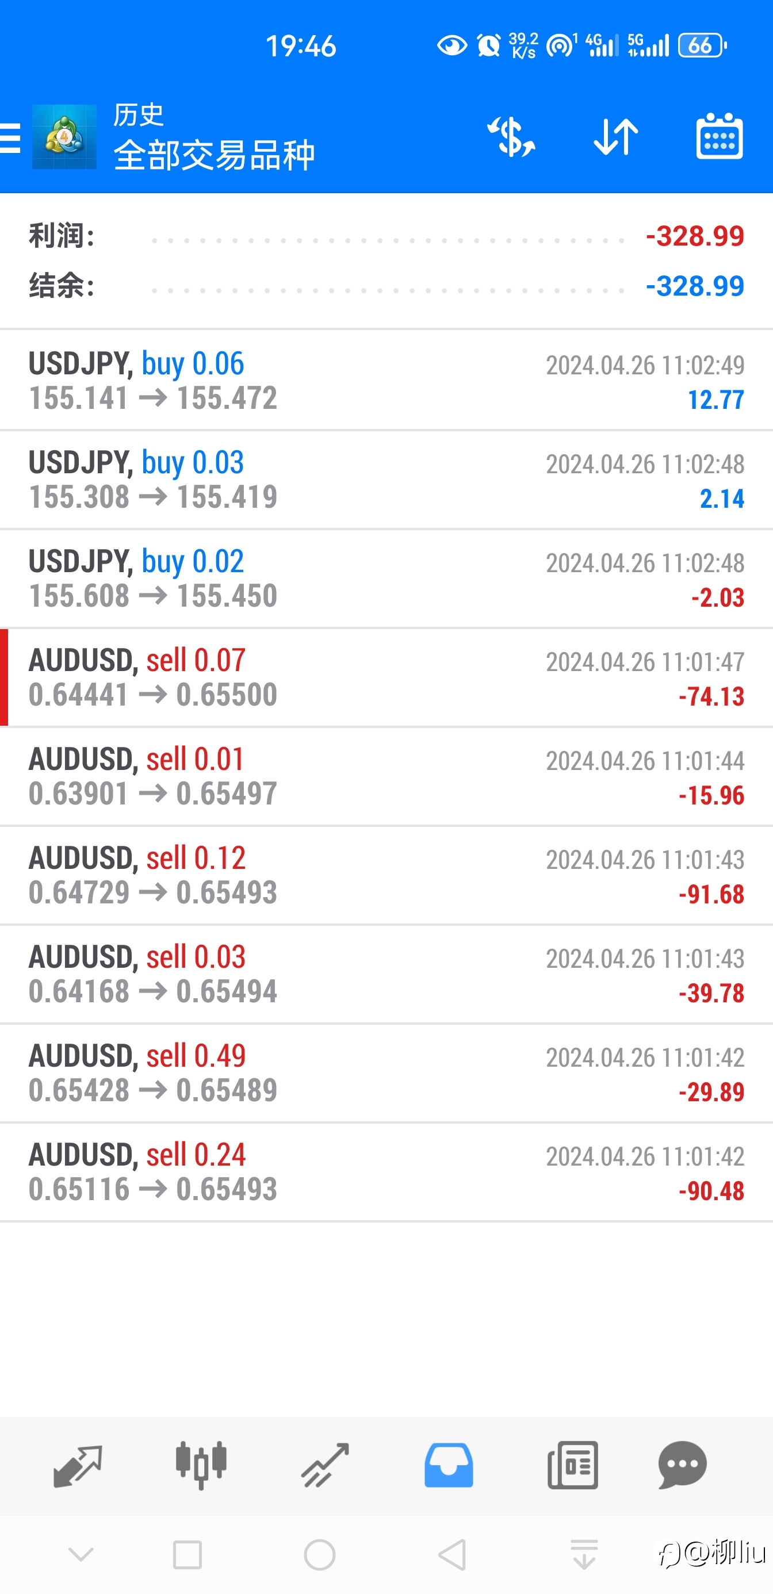Tap the MetaTrader 4 app logo

(x=64, y=137)
